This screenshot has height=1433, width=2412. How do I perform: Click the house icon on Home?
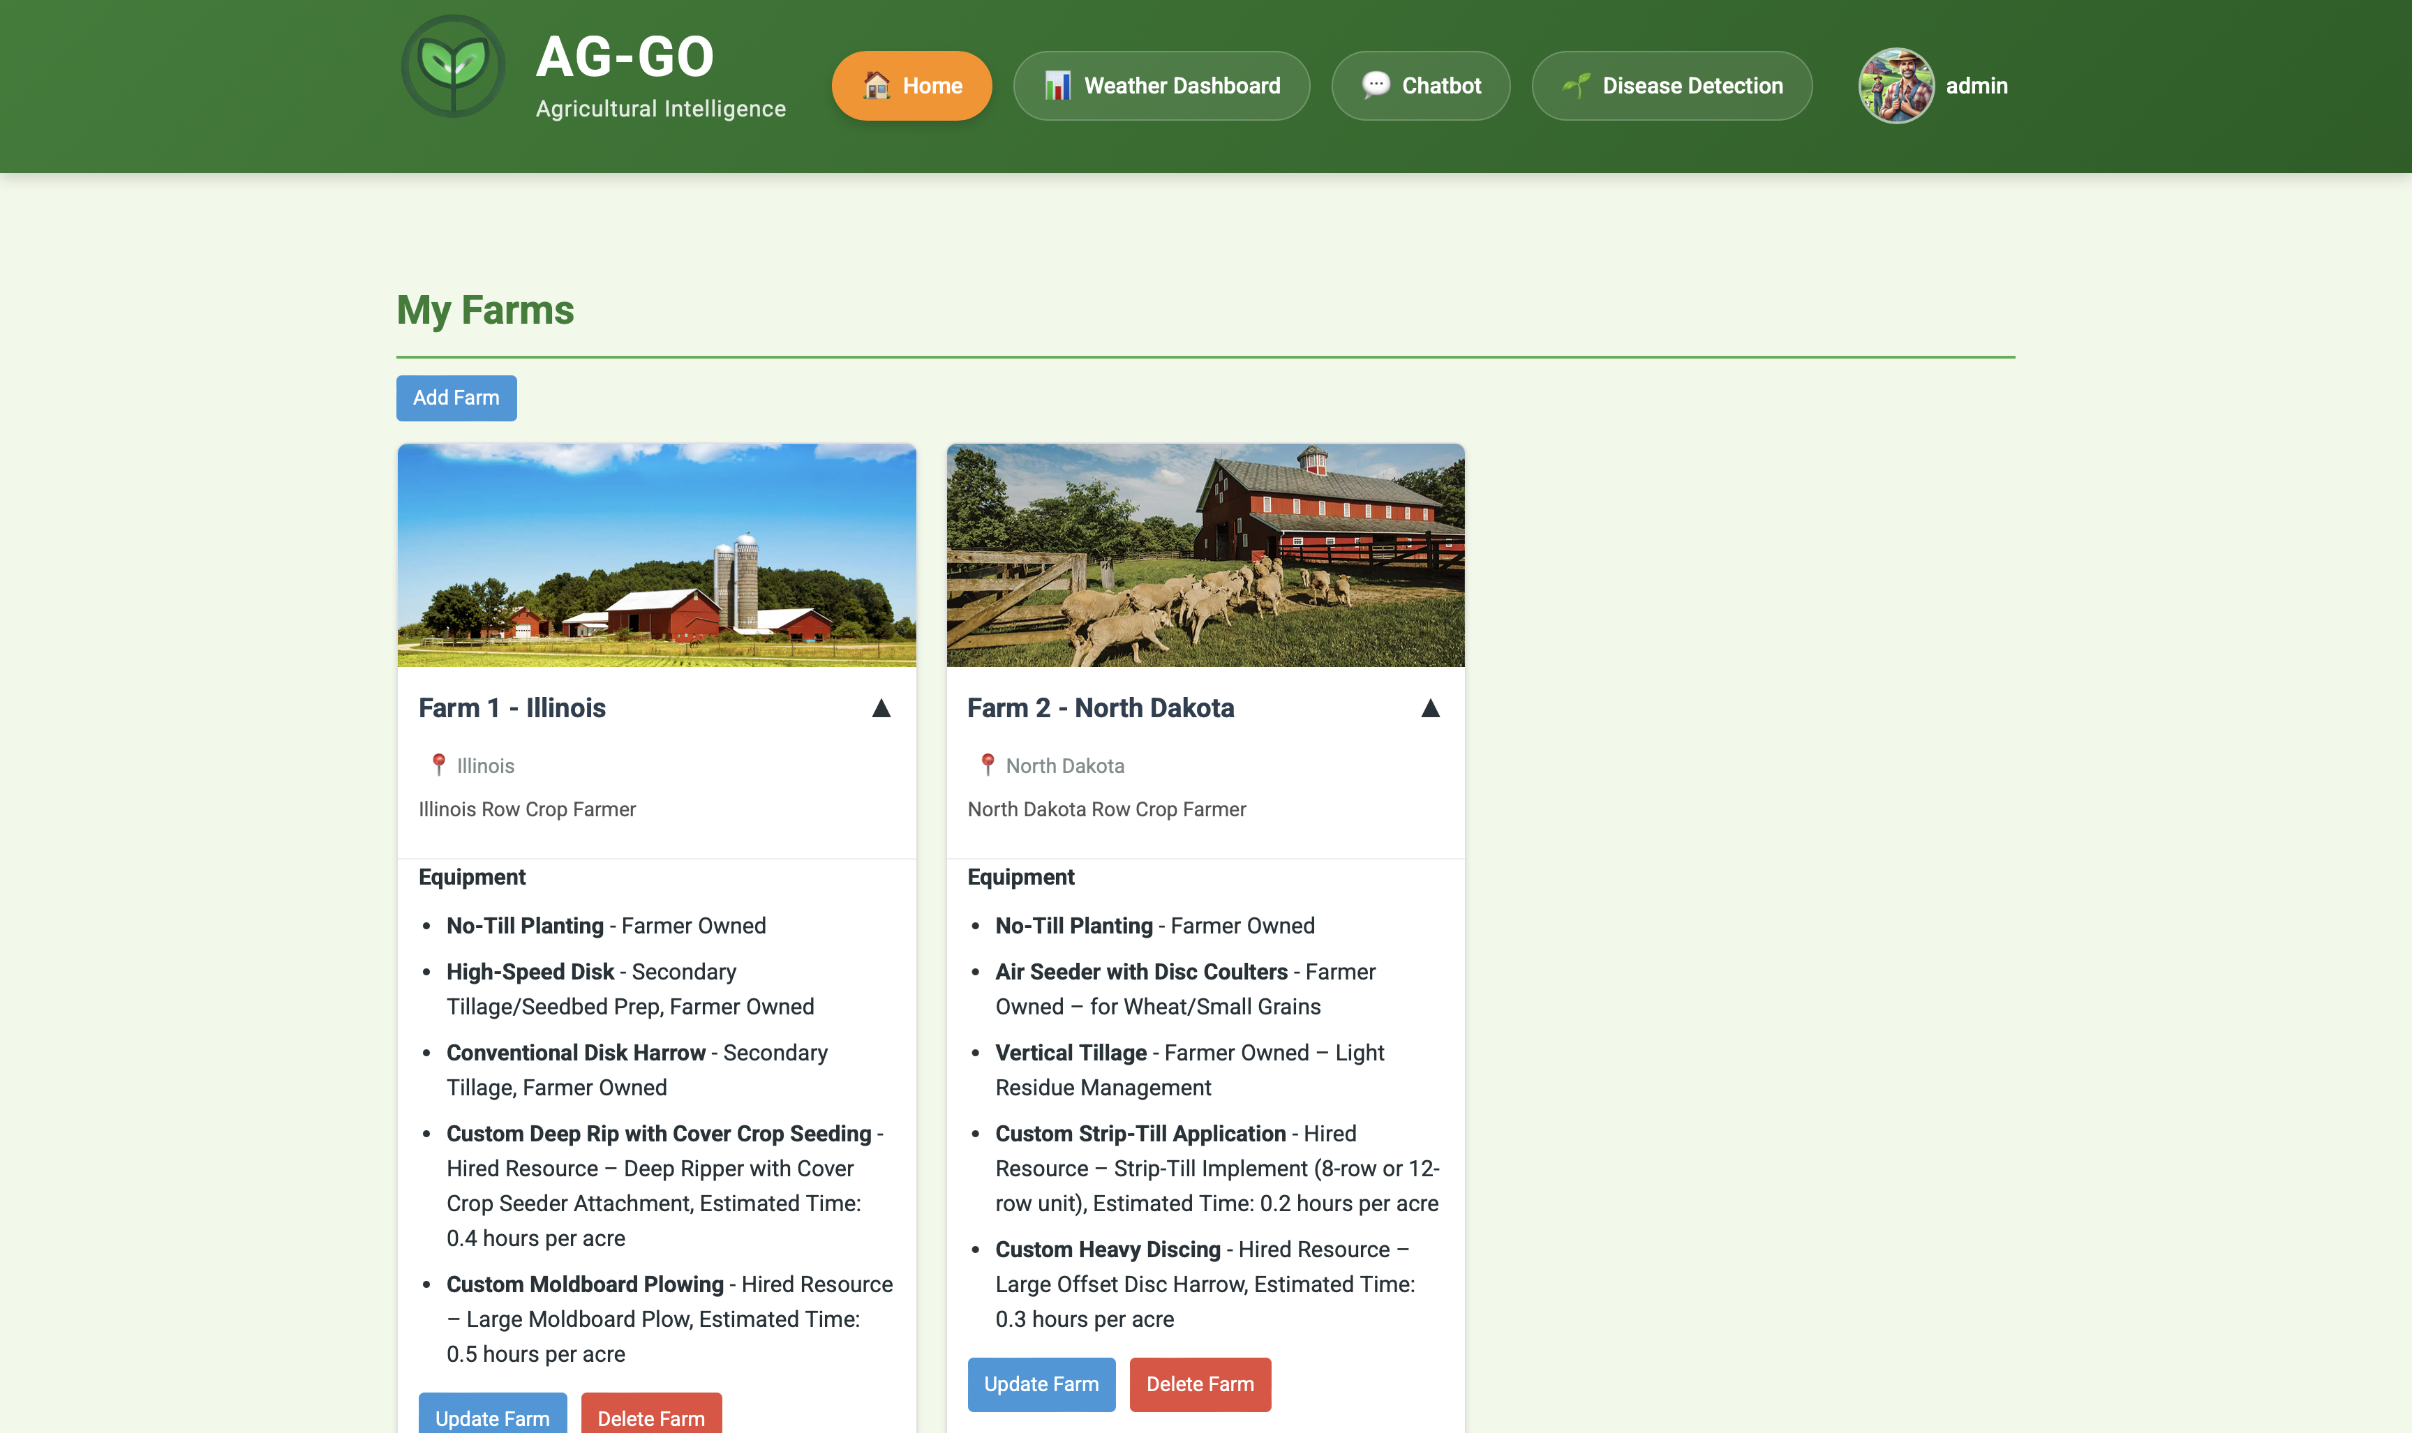[876, 85]
